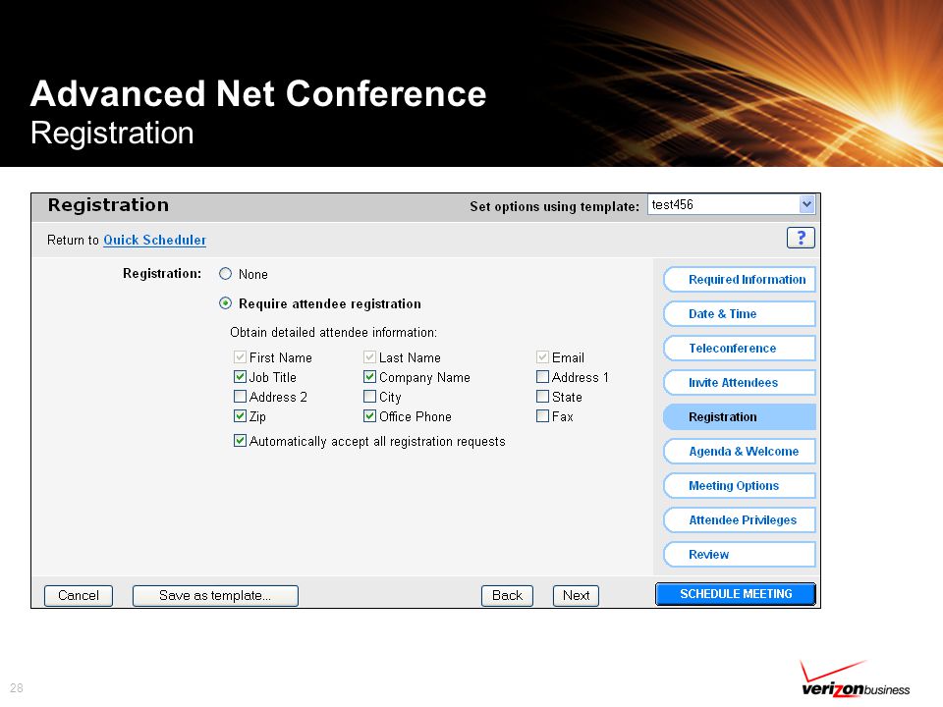Go to Meeting Options section

click(x=739, y=485)
